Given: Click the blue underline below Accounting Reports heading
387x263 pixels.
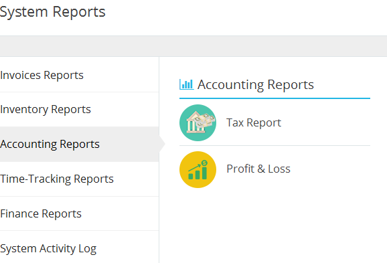Looking at the screenshot, I should 275,98.
